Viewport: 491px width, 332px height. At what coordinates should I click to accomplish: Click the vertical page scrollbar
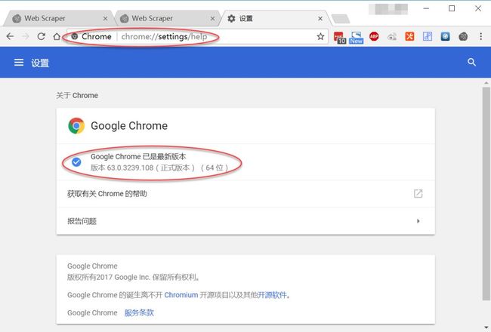(486, 194)
